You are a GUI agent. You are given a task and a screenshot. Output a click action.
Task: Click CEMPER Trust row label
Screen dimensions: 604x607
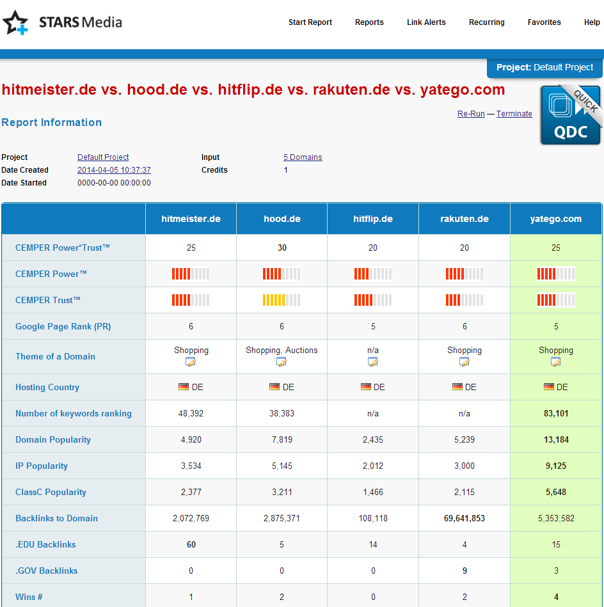[48, 300]
